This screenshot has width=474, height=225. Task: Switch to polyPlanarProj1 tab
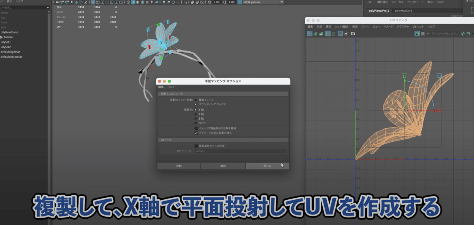coord(379,11)
